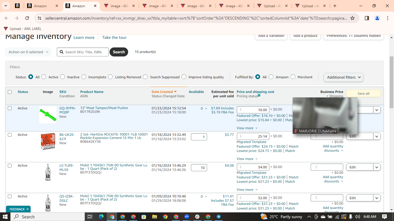The width and height of the screenshot is (394, 221).
Task: Expand the Additional filters dropdown
Action: point(344,77)
